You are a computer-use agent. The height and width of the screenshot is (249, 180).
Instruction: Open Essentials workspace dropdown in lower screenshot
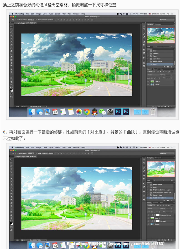click(x=167, y=153)
